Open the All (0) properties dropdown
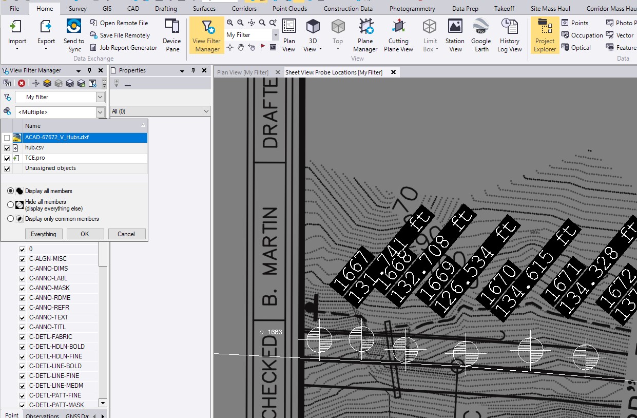The image size is (637, 418). [x=205, y=111]
